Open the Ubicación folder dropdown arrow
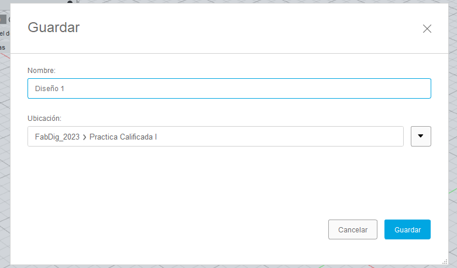Viewport: 457px width, 268px height. pyautogui.click(x=421, y=136)
